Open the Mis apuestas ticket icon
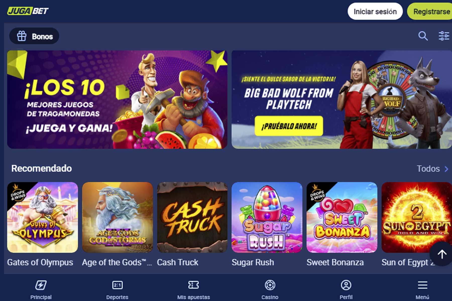This screenshot has width=452, height=301. (x=193, y=285)
